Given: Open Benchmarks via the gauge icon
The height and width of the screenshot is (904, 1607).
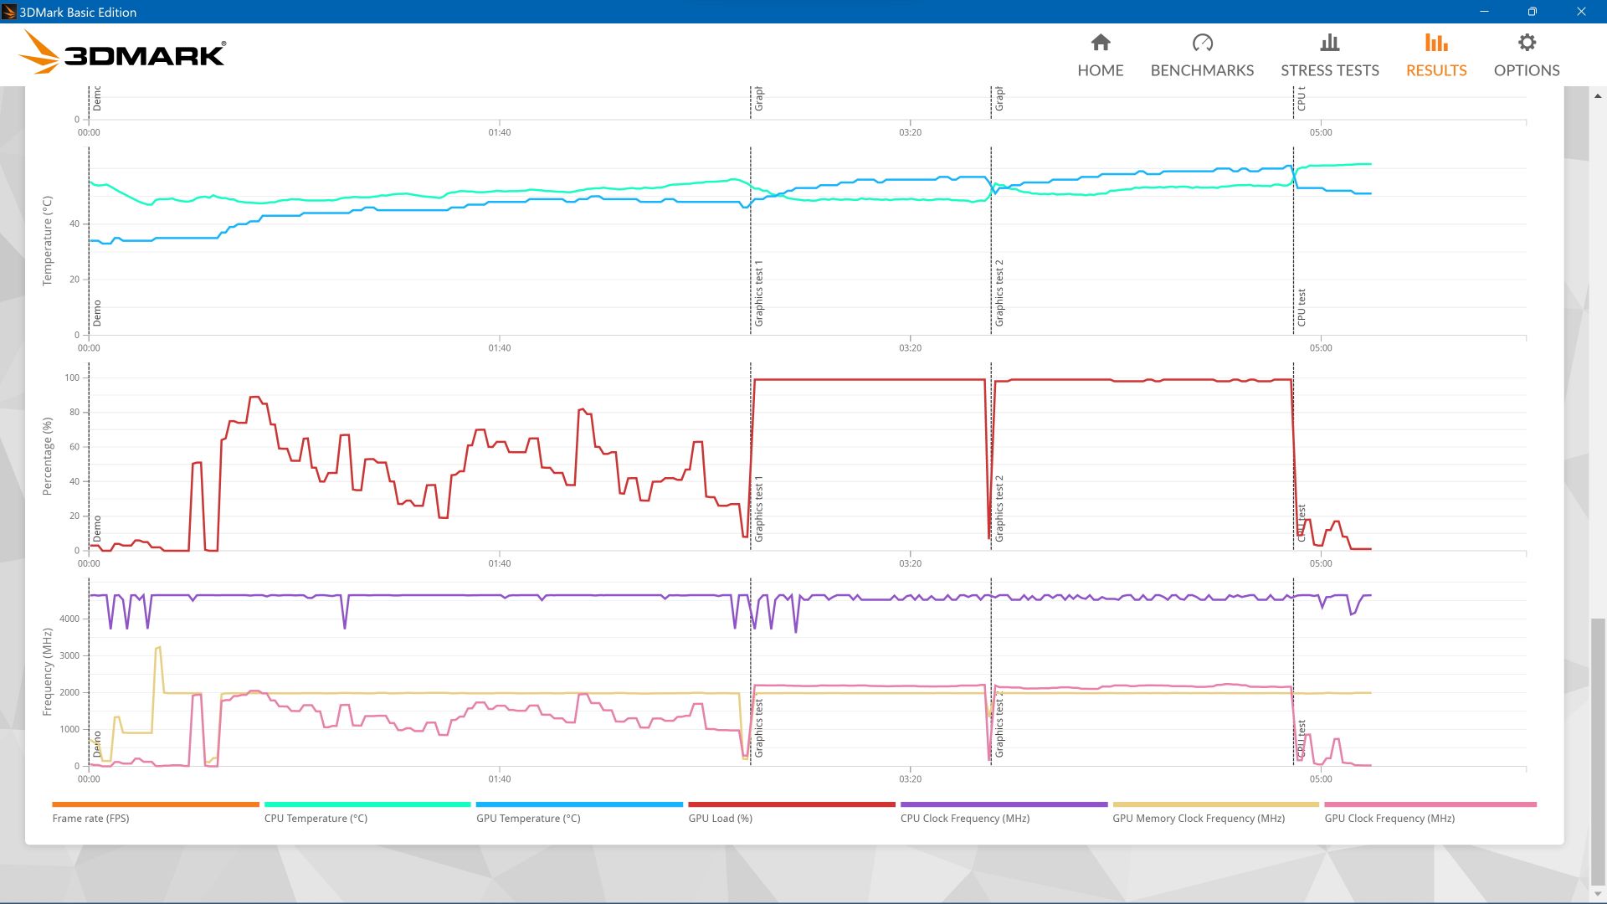Looking at the screenshot, I should (x=1202, y=43).
